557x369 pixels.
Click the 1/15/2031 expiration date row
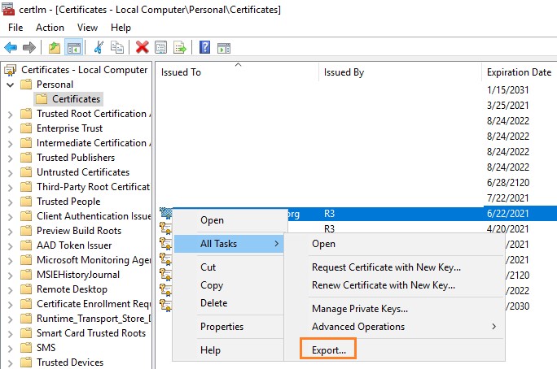click(507, 90)
